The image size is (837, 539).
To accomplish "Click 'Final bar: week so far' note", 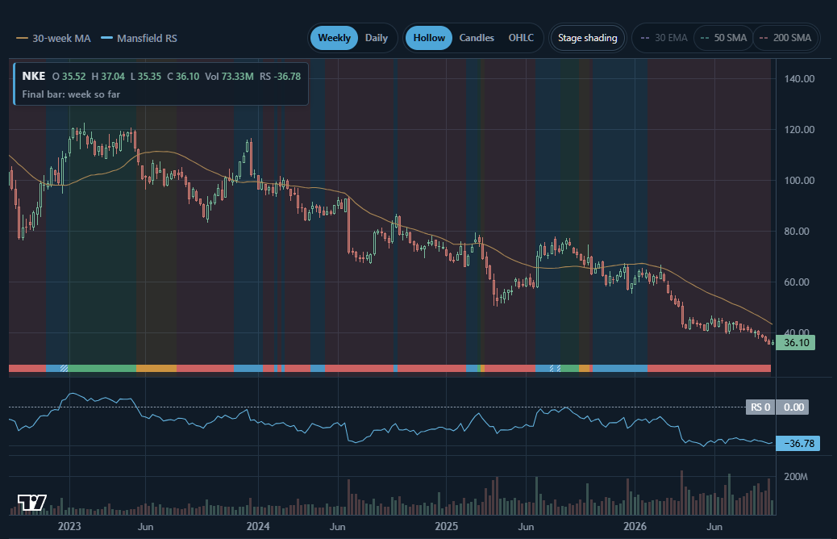I will click(x=71, y=94).
